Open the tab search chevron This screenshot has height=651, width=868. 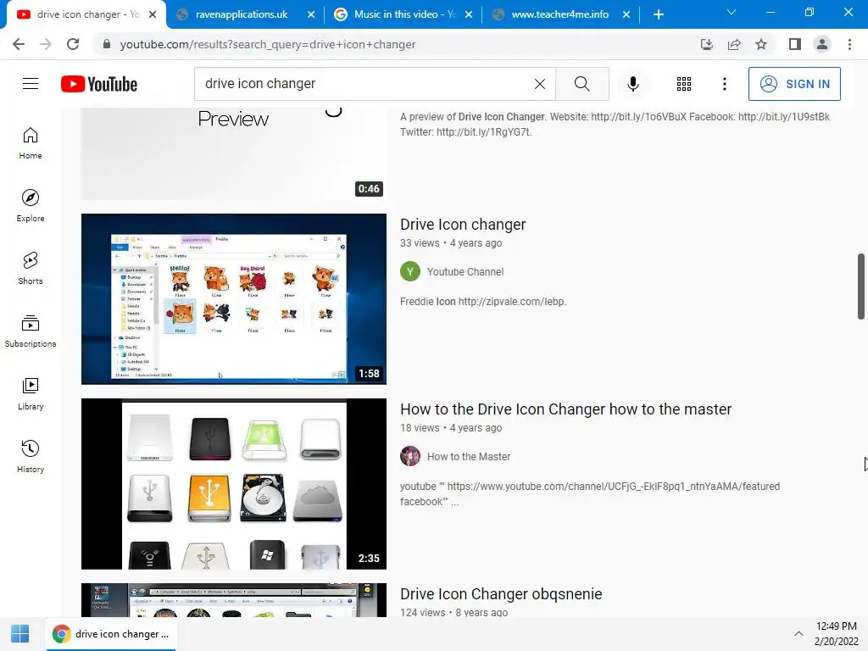pyautogui.click(x=732, y=12)
